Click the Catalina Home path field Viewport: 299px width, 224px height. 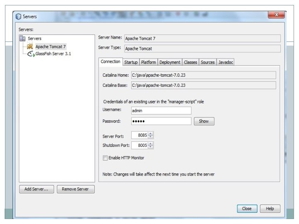(203, 75)
